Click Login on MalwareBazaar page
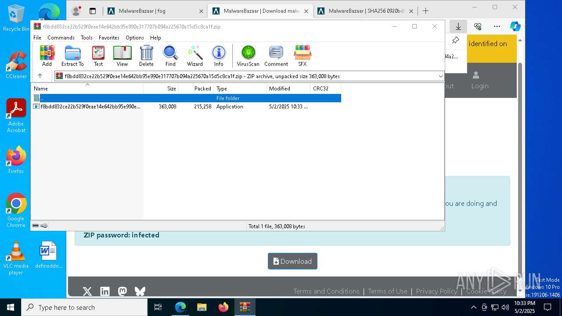 tap(479, 80)
